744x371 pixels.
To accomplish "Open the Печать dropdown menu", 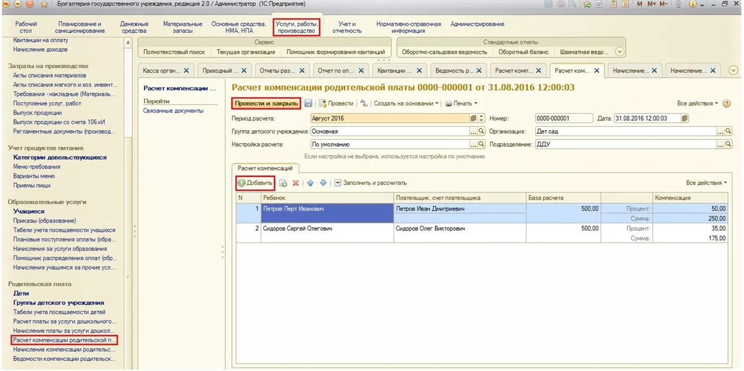I will click(461, 104).
